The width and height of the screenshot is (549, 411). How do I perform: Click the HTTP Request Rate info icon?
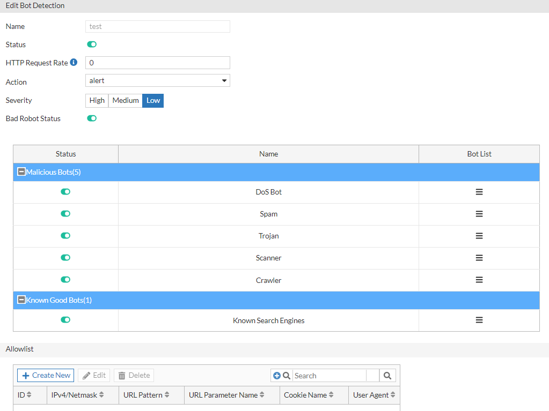click(x=73, y=62)
